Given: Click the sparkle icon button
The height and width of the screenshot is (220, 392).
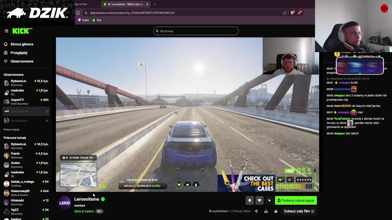Looking at the screenshot, I should [269, 200].
